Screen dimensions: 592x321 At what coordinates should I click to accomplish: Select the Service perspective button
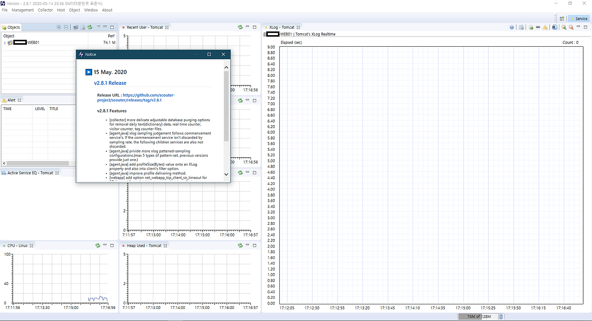coord(579,19)
